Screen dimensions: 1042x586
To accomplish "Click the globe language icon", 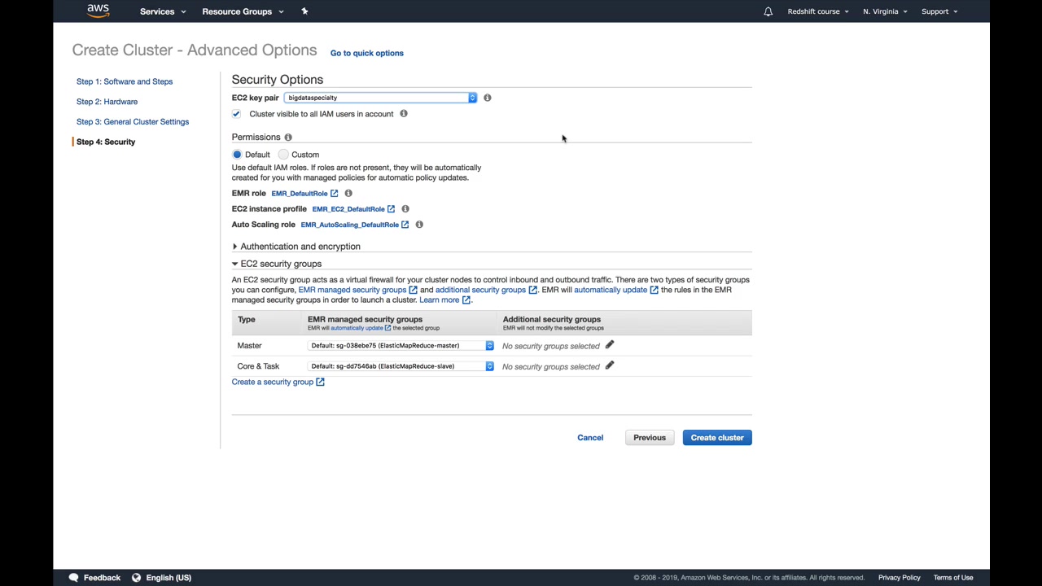I will [137, 577].
